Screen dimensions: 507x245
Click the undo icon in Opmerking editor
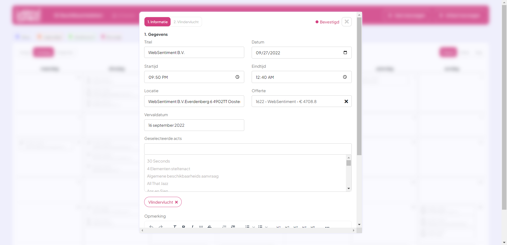(151, 227)
